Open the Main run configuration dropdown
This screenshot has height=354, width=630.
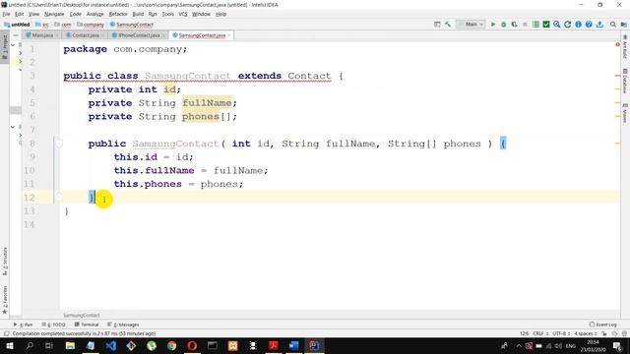(x=471, y=25)
